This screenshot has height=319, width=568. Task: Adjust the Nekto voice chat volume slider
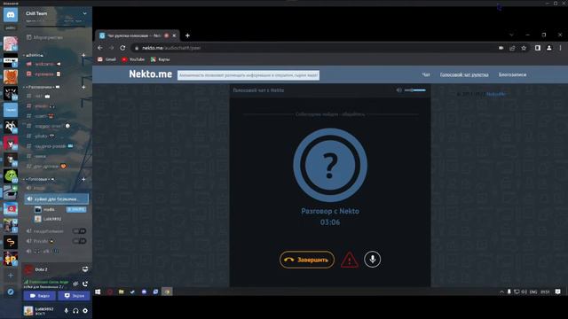tap(415, 90)
